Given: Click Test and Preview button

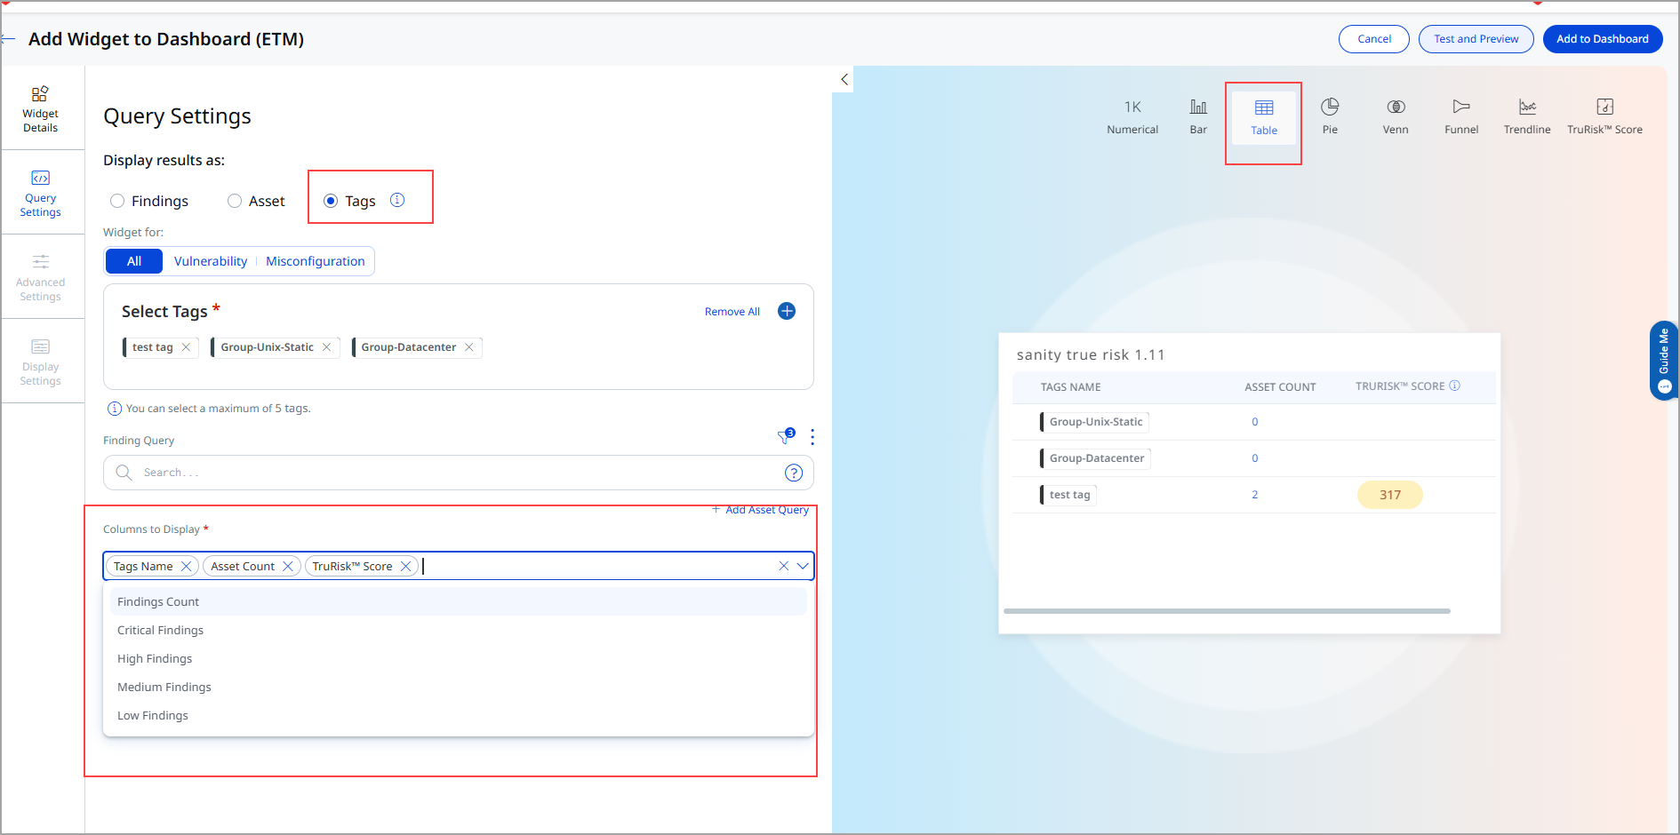Looking at the screenshot, I should pos(1476,39).
